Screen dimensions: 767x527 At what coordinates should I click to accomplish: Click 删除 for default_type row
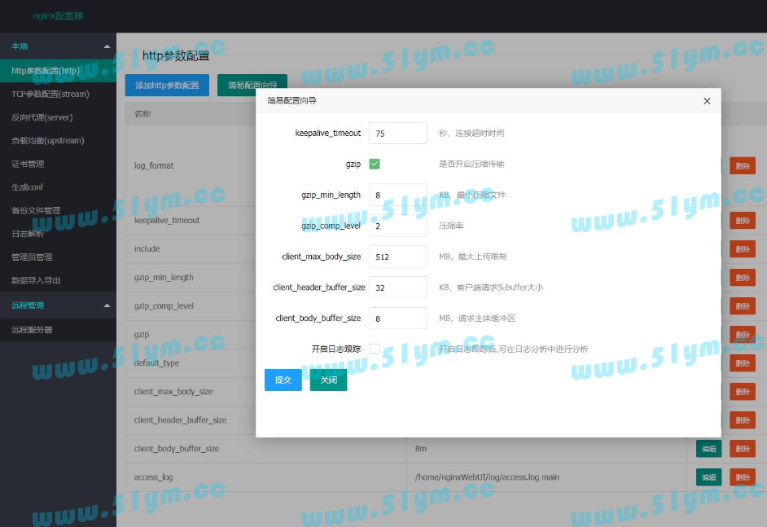click(743, 363)
